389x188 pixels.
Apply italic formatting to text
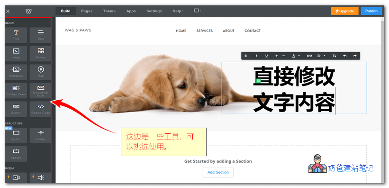pos(256,56)
